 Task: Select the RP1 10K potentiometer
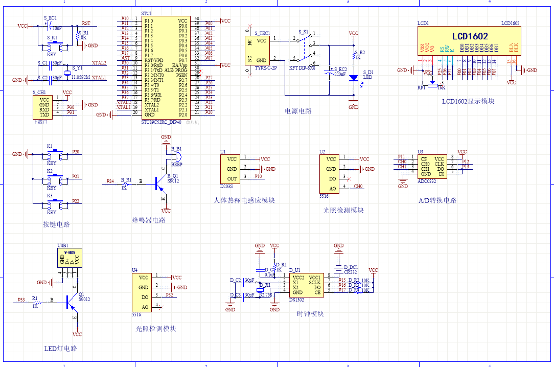tap(432, 85)
